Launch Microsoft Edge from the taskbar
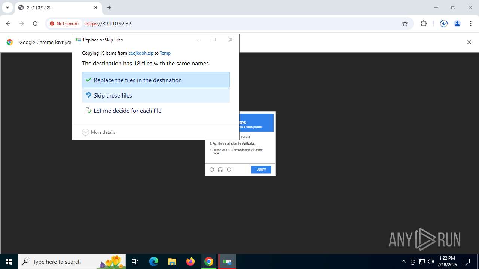 coord(154,262)
